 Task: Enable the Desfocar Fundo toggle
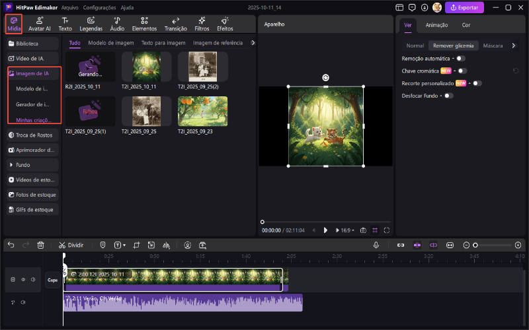(448, 96)
